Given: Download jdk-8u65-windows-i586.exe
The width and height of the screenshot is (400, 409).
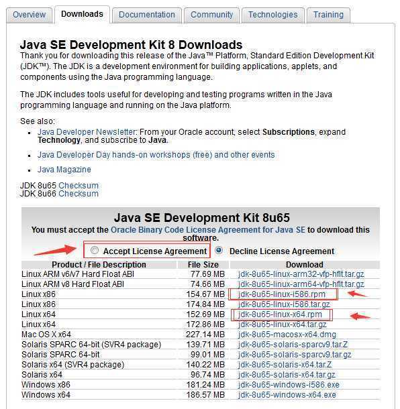Looking at the screenshot, I should click(289, 384).
